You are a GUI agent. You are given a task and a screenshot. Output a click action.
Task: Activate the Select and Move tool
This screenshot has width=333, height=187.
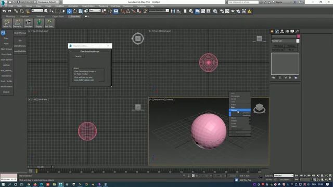pyautogui.click(x=69, y=11)
